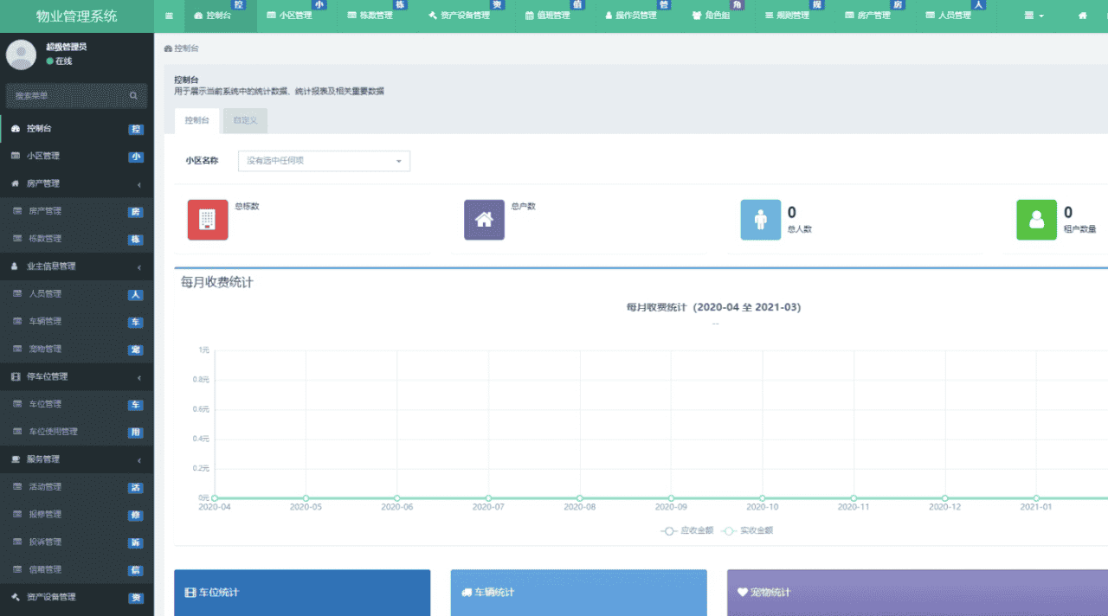The height and width of the screenshot is (616, 1108).
Task: Open 车辆管理 in the sidebar
Action: coord(45,322)
